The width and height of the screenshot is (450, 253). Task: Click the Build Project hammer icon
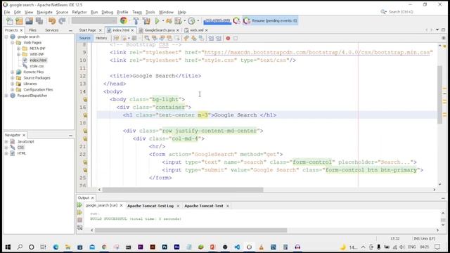[x=136, y=20]
